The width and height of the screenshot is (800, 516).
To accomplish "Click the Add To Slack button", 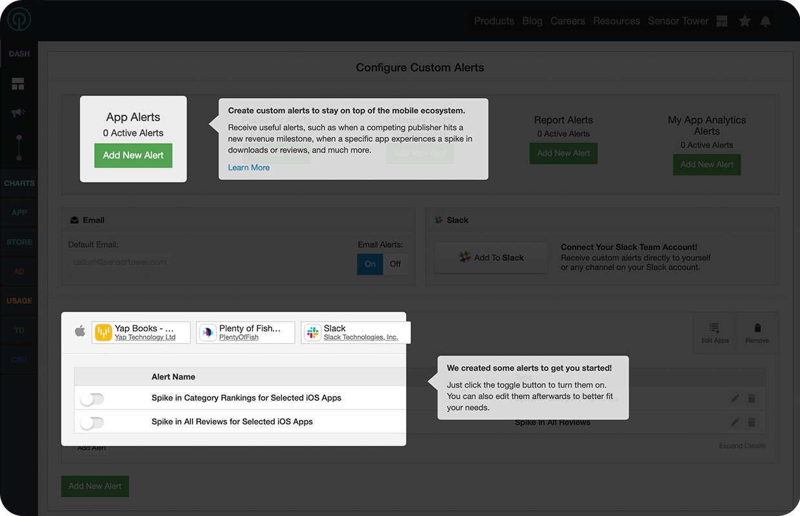I will pyautogui.click(x=491, y=258).
